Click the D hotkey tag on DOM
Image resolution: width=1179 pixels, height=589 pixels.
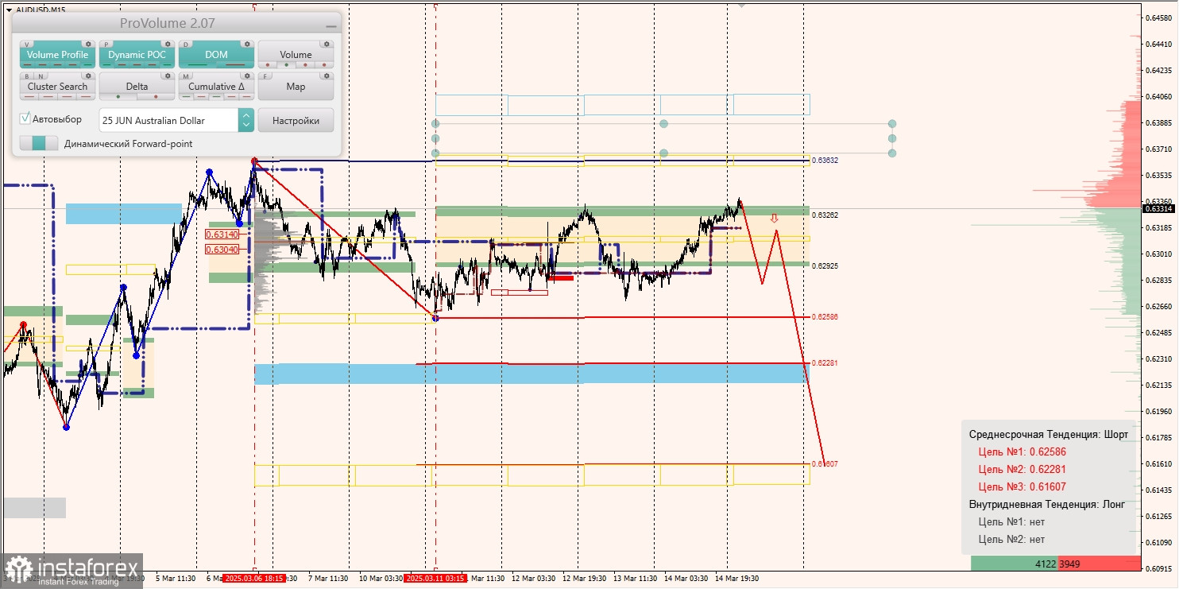[186, 45]
